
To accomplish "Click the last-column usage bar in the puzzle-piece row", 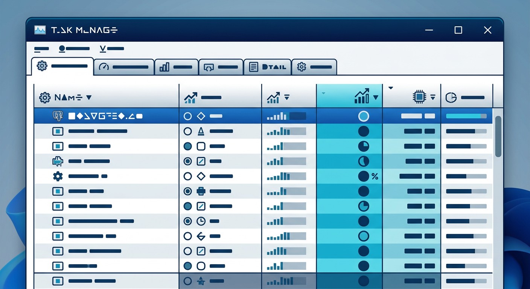I will pos(466,161).
